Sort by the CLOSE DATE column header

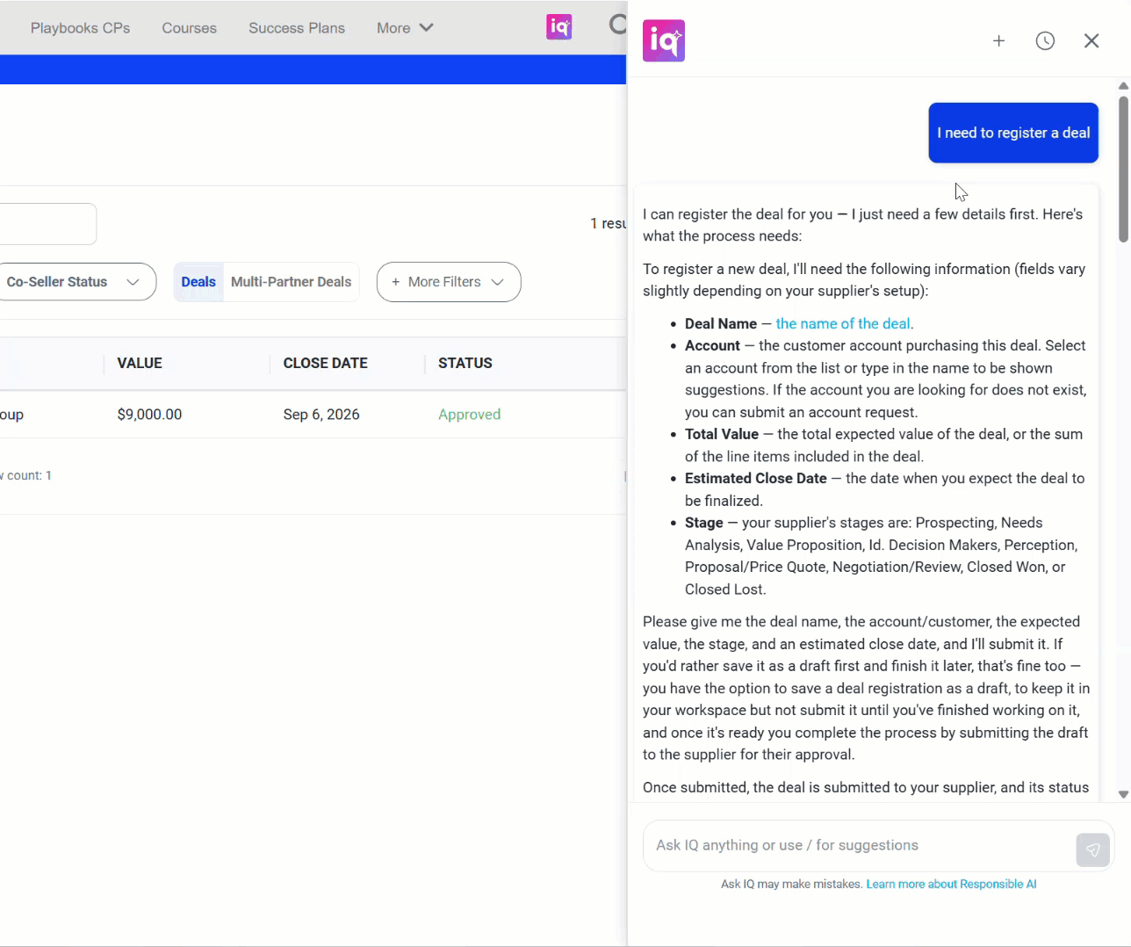[325, 363]
